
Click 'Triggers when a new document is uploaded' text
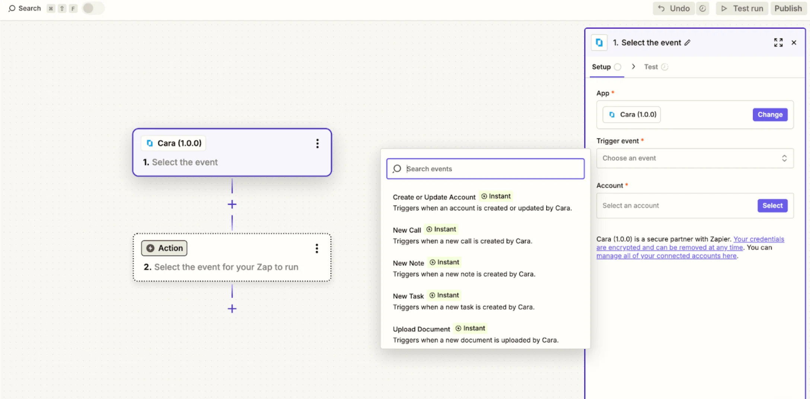(x=476, y=340)
